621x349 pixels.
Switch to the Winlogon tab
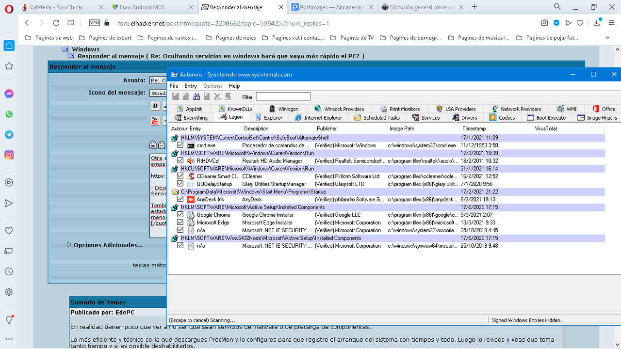click(283, 109)
